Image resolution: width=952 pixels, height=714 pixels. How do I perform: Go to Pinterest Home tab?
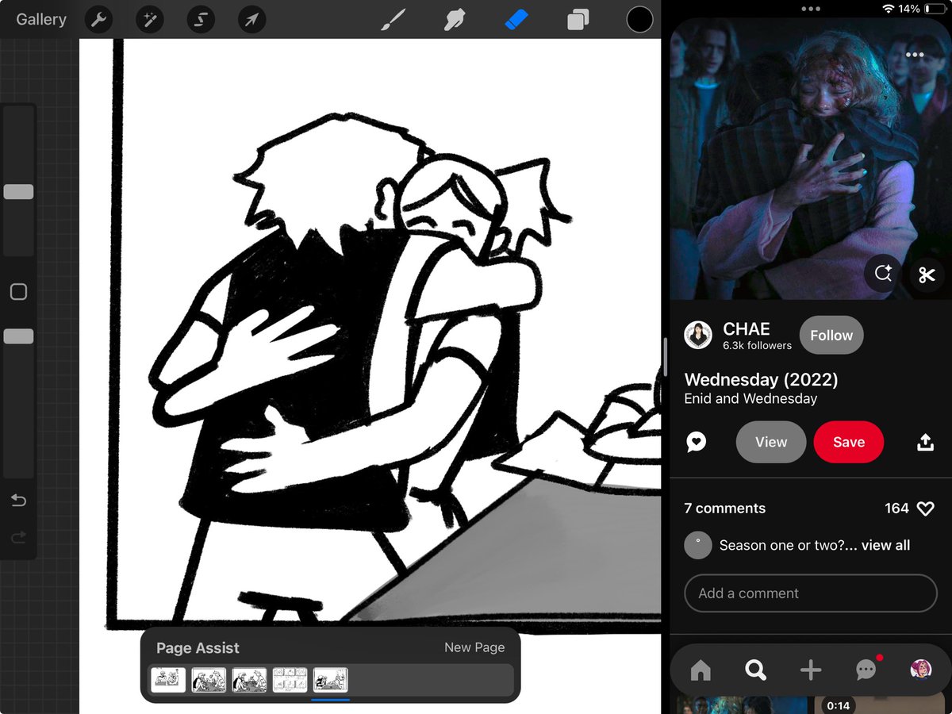tap(701, 671)
